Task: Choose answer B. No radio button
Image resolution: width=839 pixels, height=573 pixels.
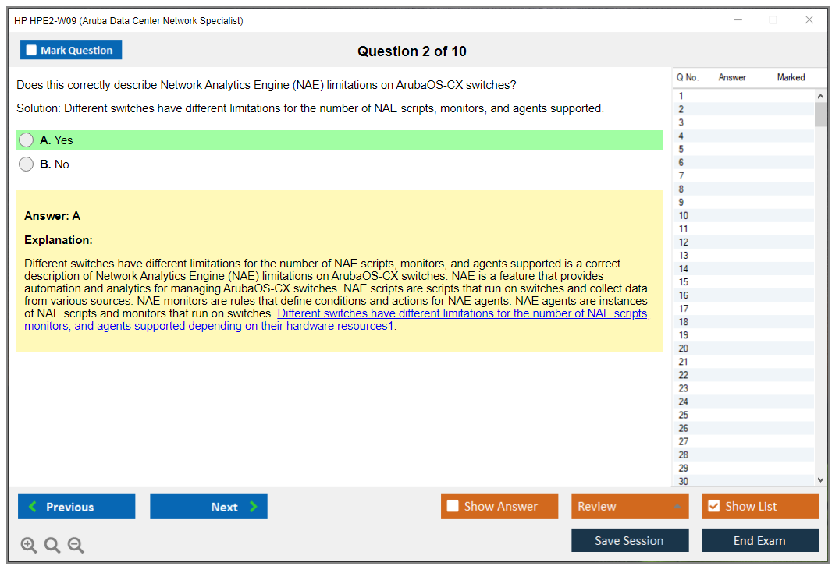Action: (27, 164)
